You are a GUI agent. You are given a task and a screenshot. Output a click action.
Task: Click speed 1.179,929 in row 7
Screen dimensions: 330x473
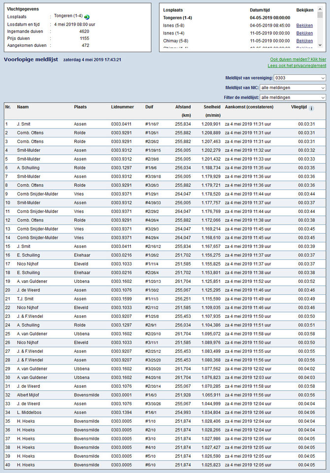211,176
